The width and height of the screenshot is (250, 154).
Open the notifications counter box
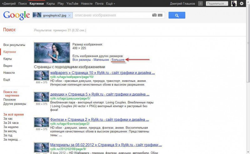click(x=200, y=3)
